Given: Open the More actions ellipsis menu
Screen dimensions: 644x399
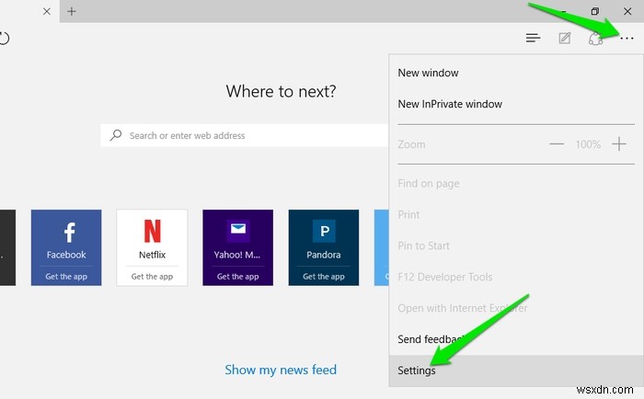Looking at the screenshot, I should click(x=627, y=39).
